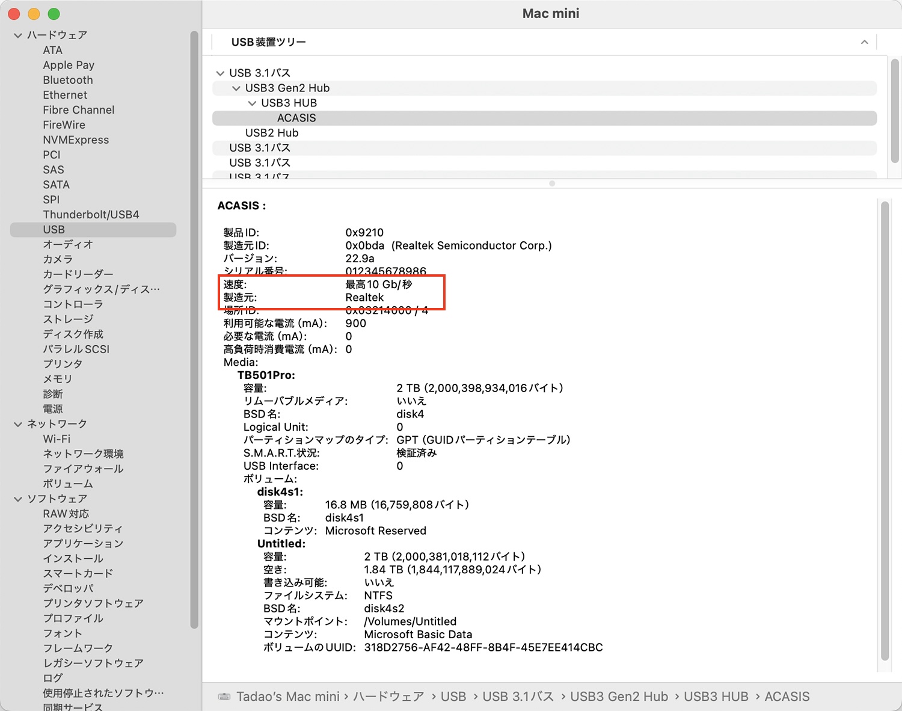Select プリンタソフトウェア in the sidebar
Viewport: 902px width, 711px height.
pyautogui.click(x=93, y=603)
